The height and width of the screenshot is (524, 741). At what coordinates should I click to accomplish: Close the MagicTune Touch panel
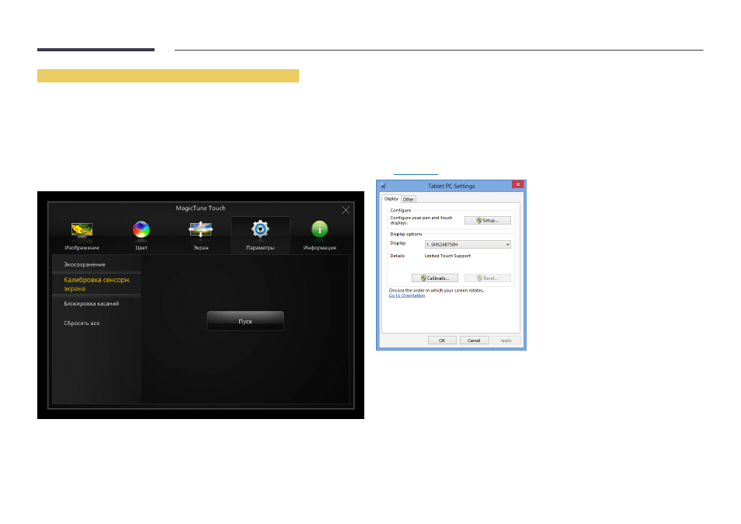pyautogui.click(x=346, y=210)
